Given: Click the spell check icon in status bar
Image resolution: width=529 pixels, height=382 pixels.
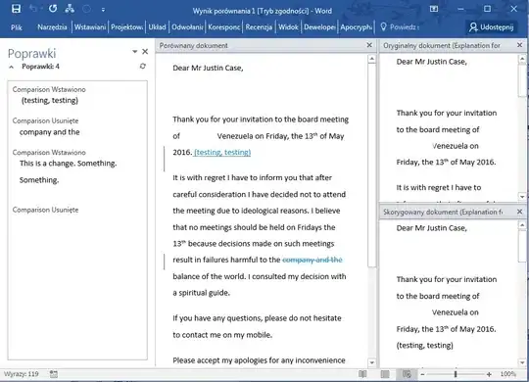Looking at the screenshot, I should point(54,374).
